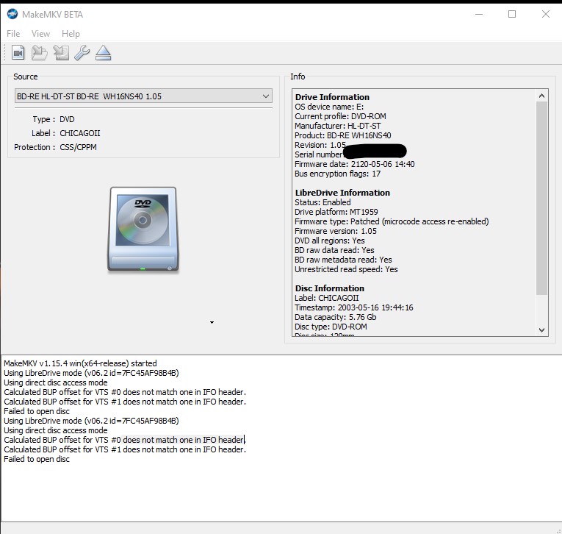Click the Protection value CSS/CPPM

click(78, 147)
